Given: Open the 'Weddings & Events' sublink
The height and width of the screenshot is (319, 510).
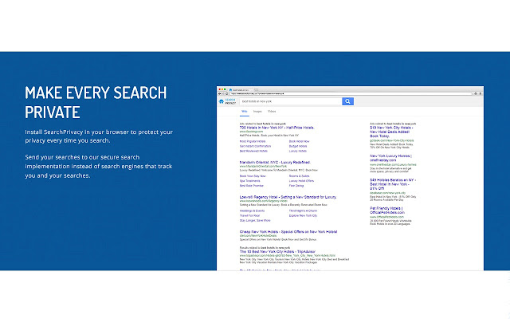Looking at the screenshot, I should tap(252, 211).
